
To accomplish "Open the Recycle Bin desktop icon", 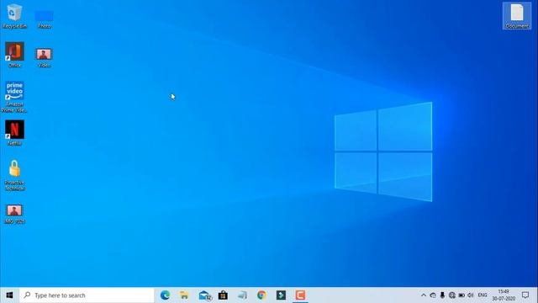I will click(x=14, y=16).
